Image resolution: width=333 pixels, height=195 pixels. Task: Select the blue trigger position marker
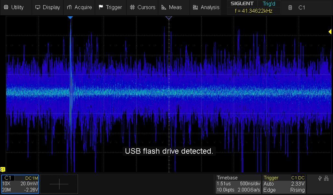(x=70, y=18)
